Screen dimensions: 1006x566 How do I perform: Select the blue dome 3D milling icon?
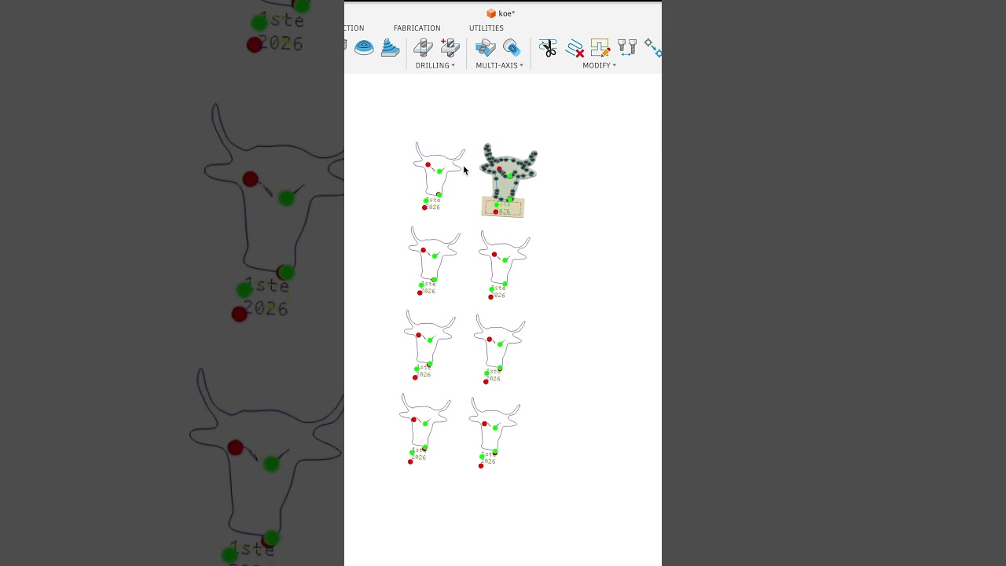click(364, 48)
